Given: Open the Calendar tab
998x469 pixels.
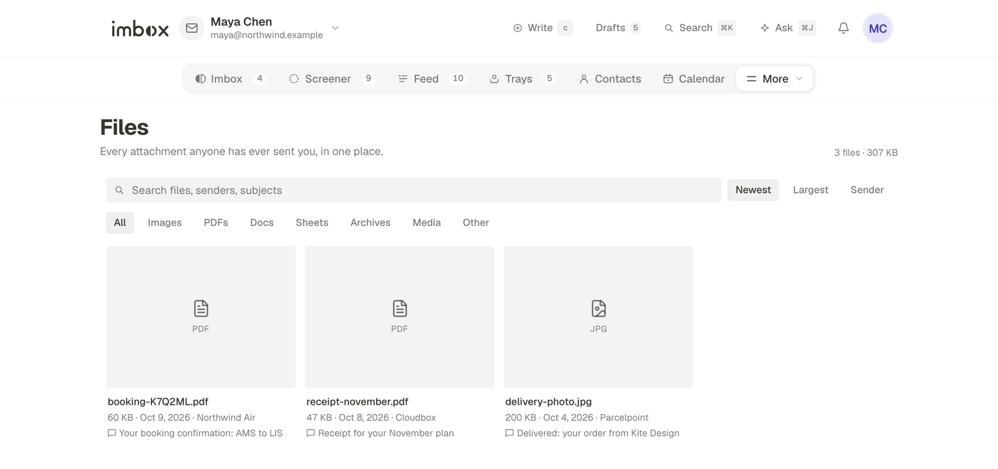Looking at the screenshot, I should pos(694,79).
